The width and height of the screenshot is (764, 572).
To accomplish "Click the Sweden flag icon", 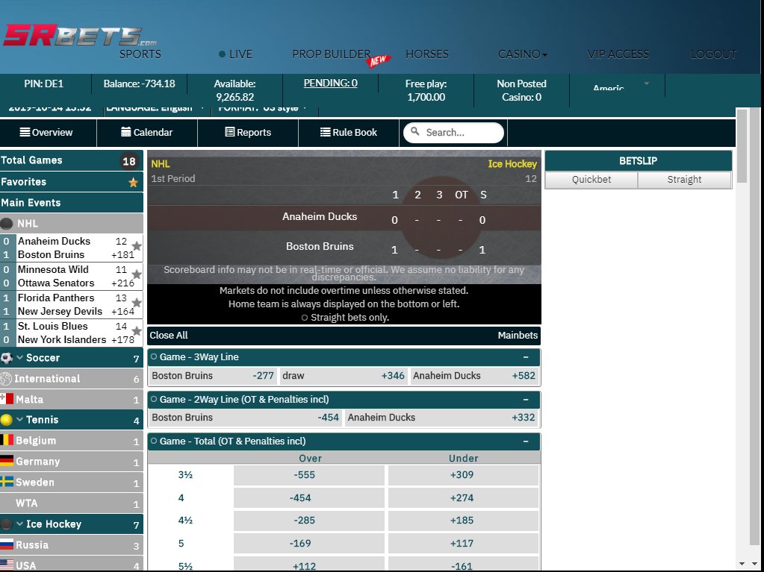I will 7,482.
